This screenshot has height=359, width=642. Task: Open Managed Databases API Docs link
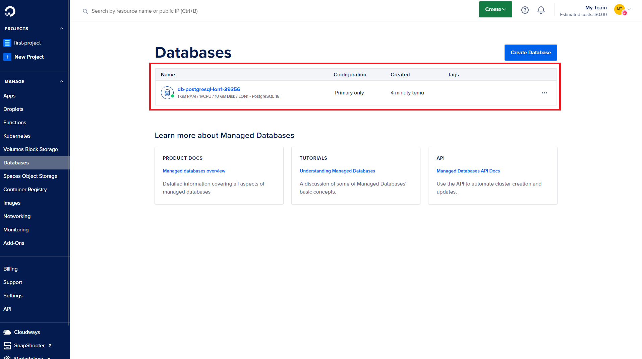468,171
